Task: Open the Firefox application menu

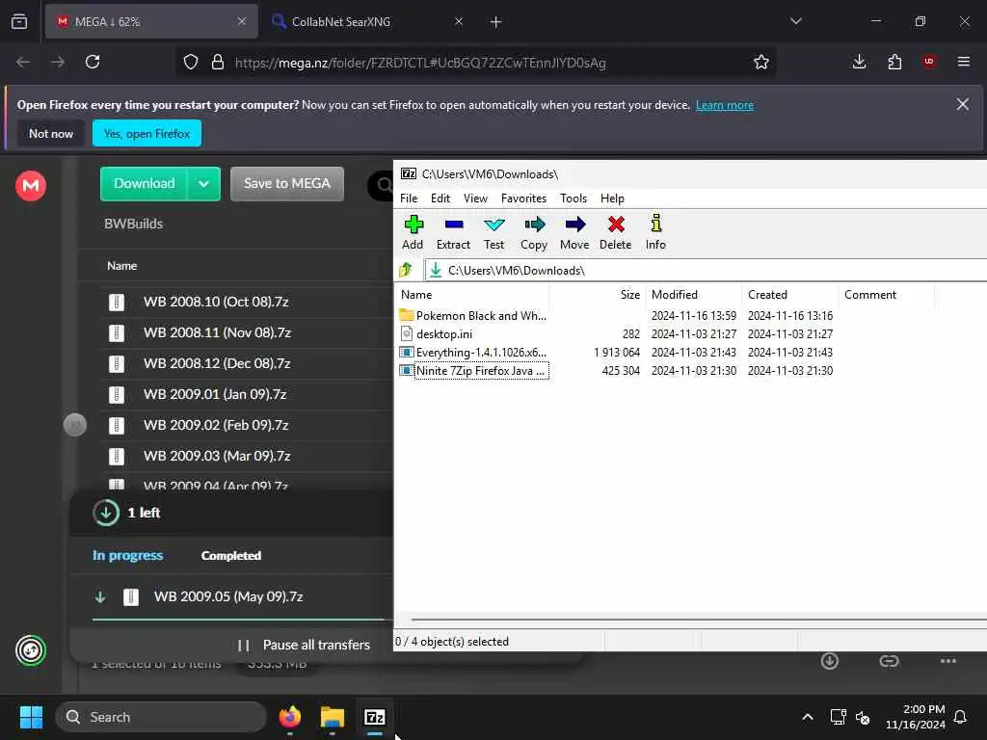Action: pyautogui.click(x=963, y=62)
